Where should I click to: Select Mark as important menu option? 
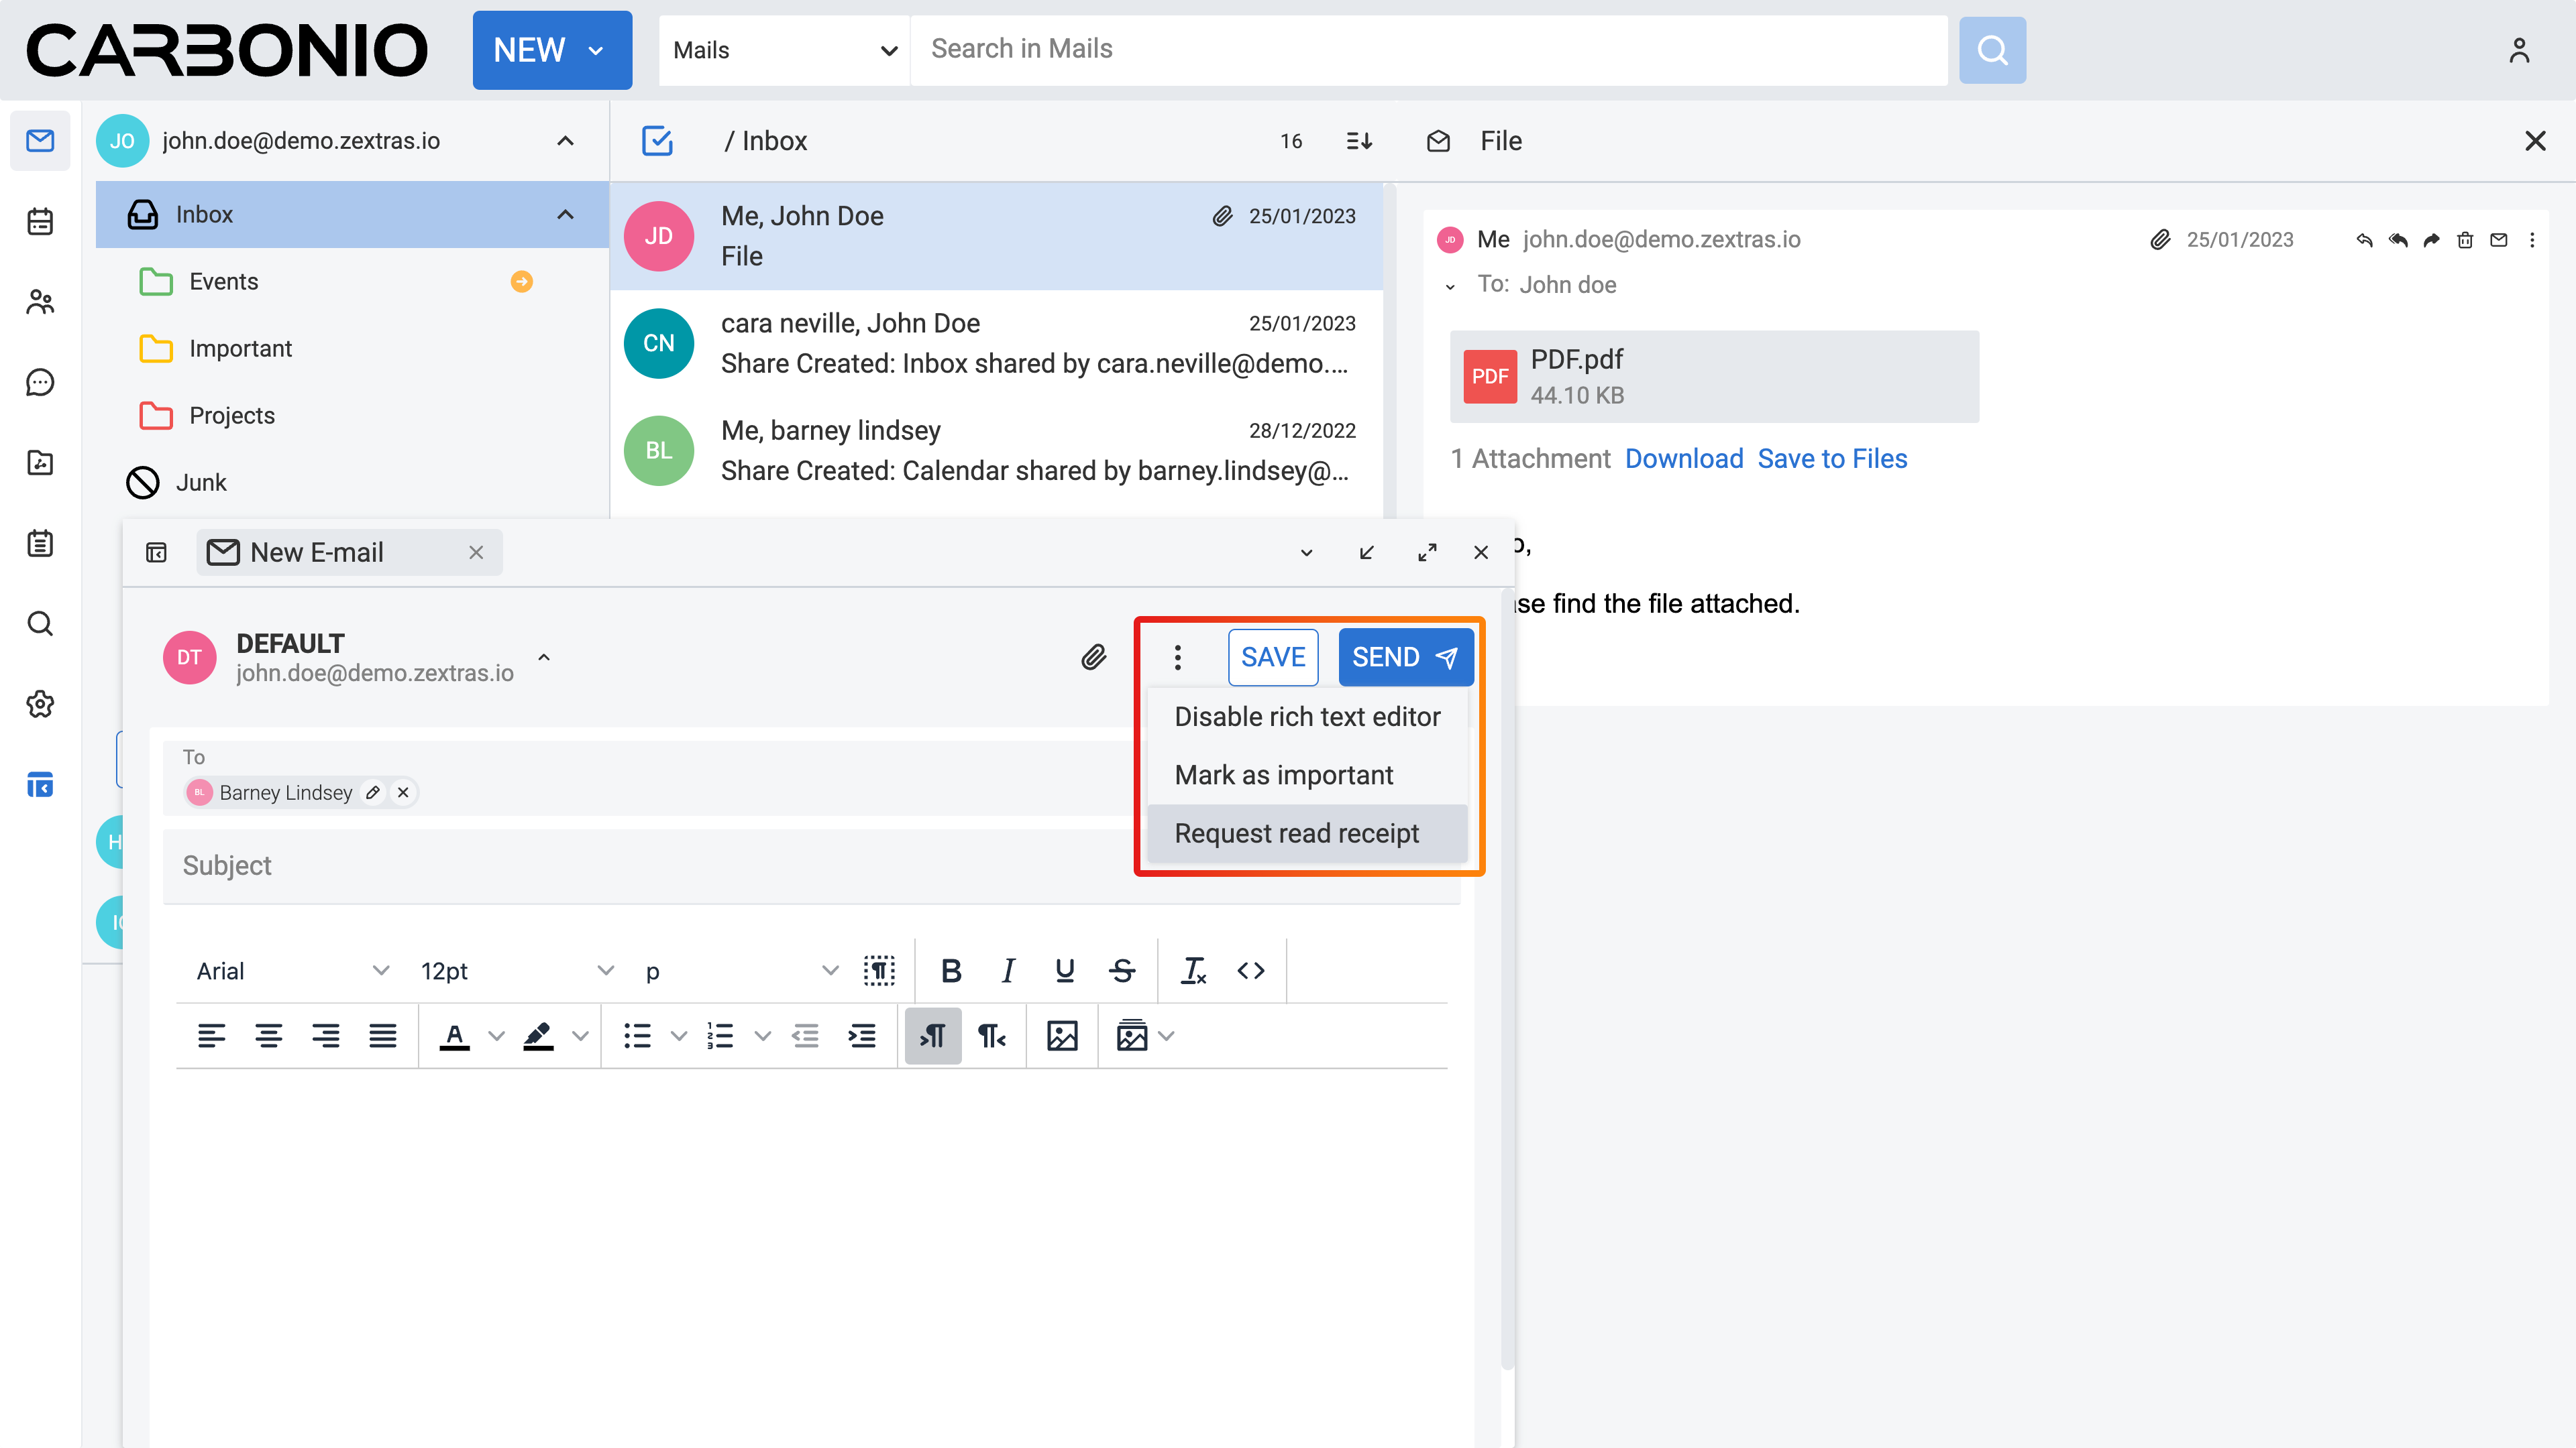(x=1283, y=776)
